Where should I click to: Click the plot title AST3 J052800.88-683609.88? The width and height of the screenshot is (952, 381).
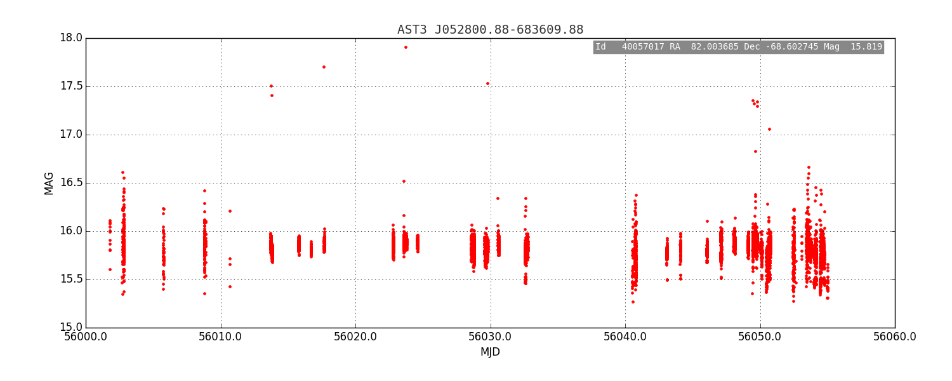point(490,30)
